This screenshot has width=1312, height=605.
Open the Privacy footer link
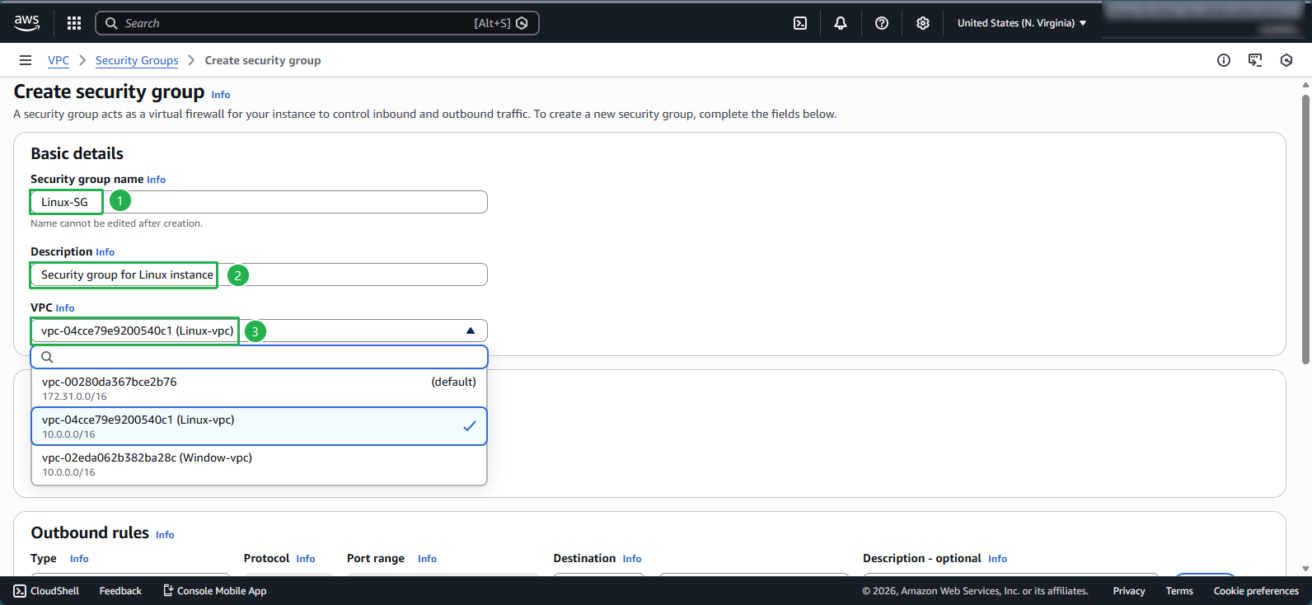click(x=1129, y=591)
